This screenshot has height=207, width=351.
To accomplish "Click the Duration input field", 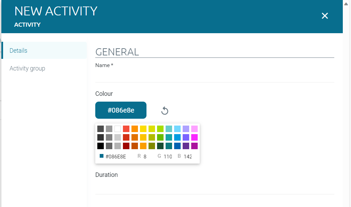I will (x=215, y=187).
